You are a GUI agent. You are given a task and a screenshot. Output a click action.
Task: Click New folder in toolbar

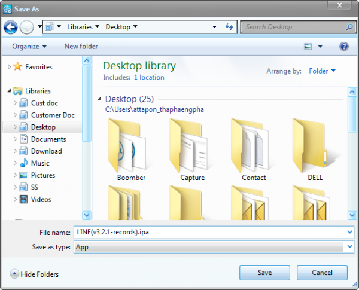coord(83,46)
